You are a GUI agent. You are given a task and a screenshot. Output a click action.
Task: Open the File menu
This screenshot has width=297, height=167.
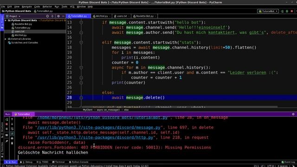pyautogui.click(x=3, y=6)
